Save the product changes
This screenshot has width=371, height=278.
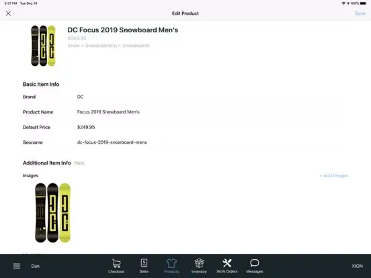click(x=360, y=13)
